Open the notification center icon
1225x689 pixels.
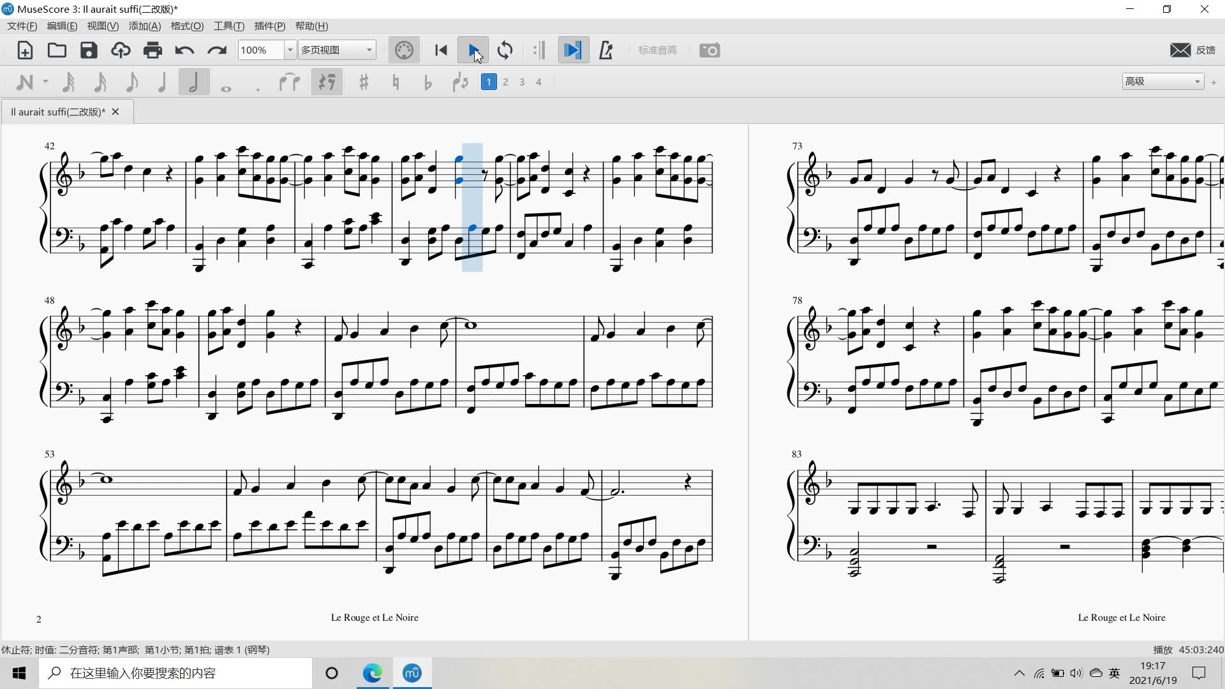[1199, 673]
